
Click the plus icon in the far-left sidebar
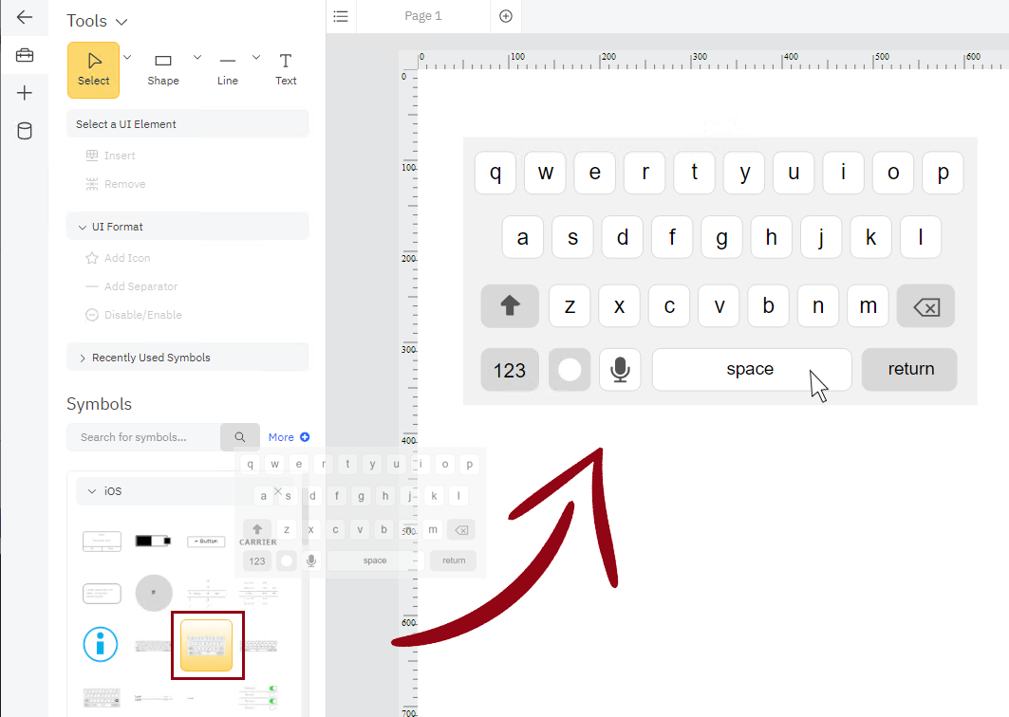click(x=24, y=92)
